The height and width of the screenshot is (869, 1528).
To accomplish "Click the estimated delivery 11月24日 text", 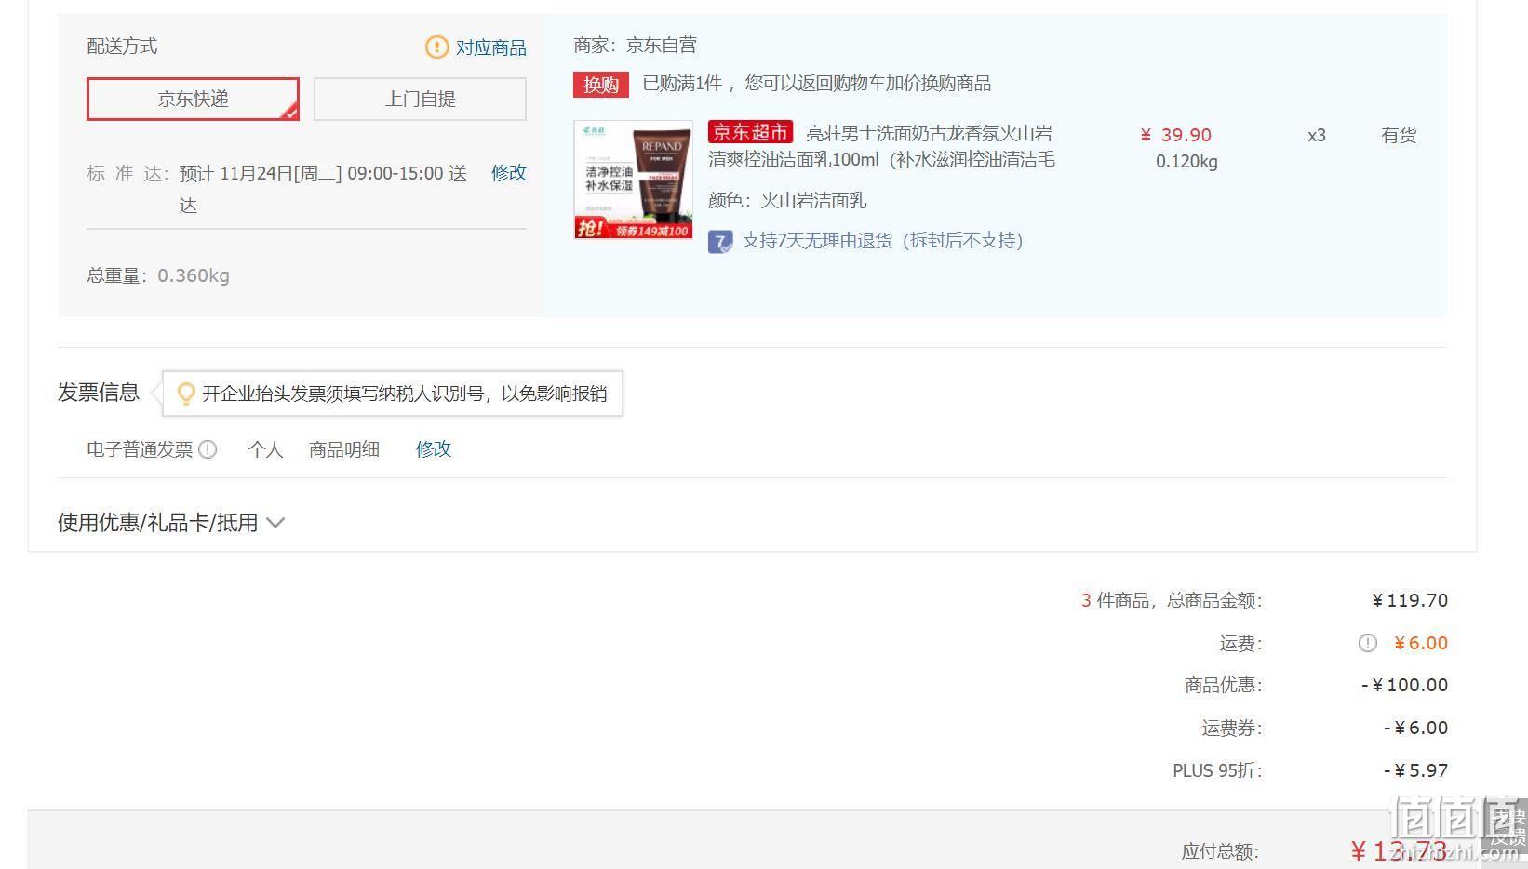I will [323, 189].
